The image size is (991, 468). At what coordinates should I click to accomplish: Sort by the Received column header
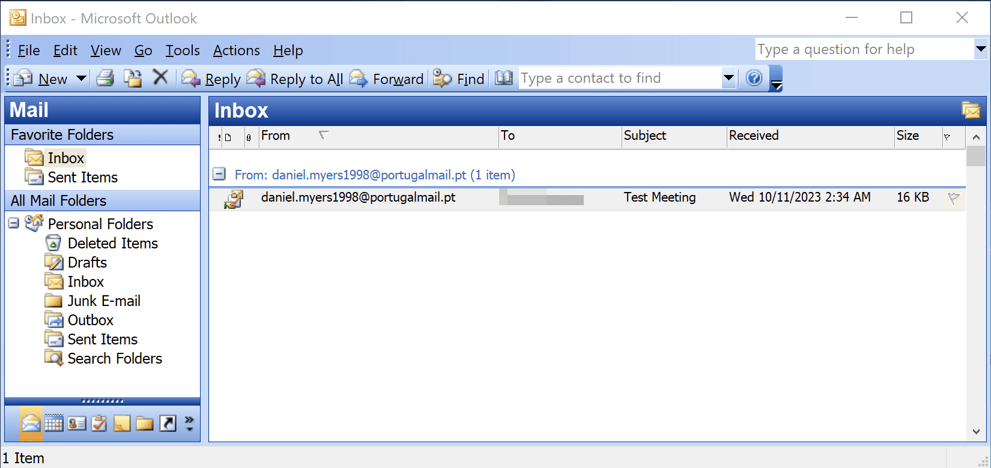tap(811, 137)
